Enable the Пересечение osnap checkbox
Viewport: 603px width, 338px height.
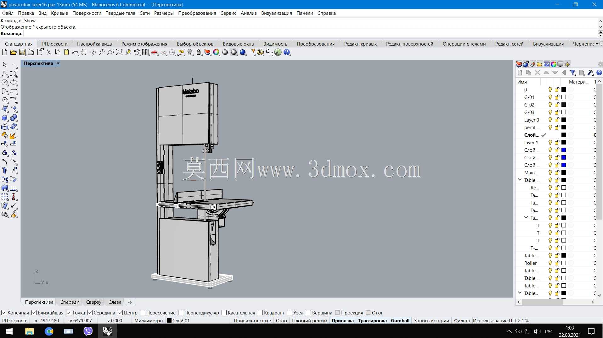143,313
